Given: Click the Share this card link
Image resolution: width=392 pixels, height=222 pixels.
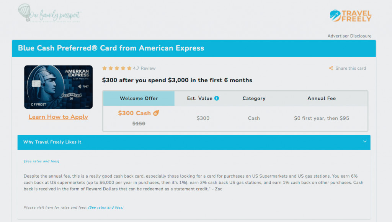Looking at the screenshot, I should pyautogui.click(x=351, y=68).
